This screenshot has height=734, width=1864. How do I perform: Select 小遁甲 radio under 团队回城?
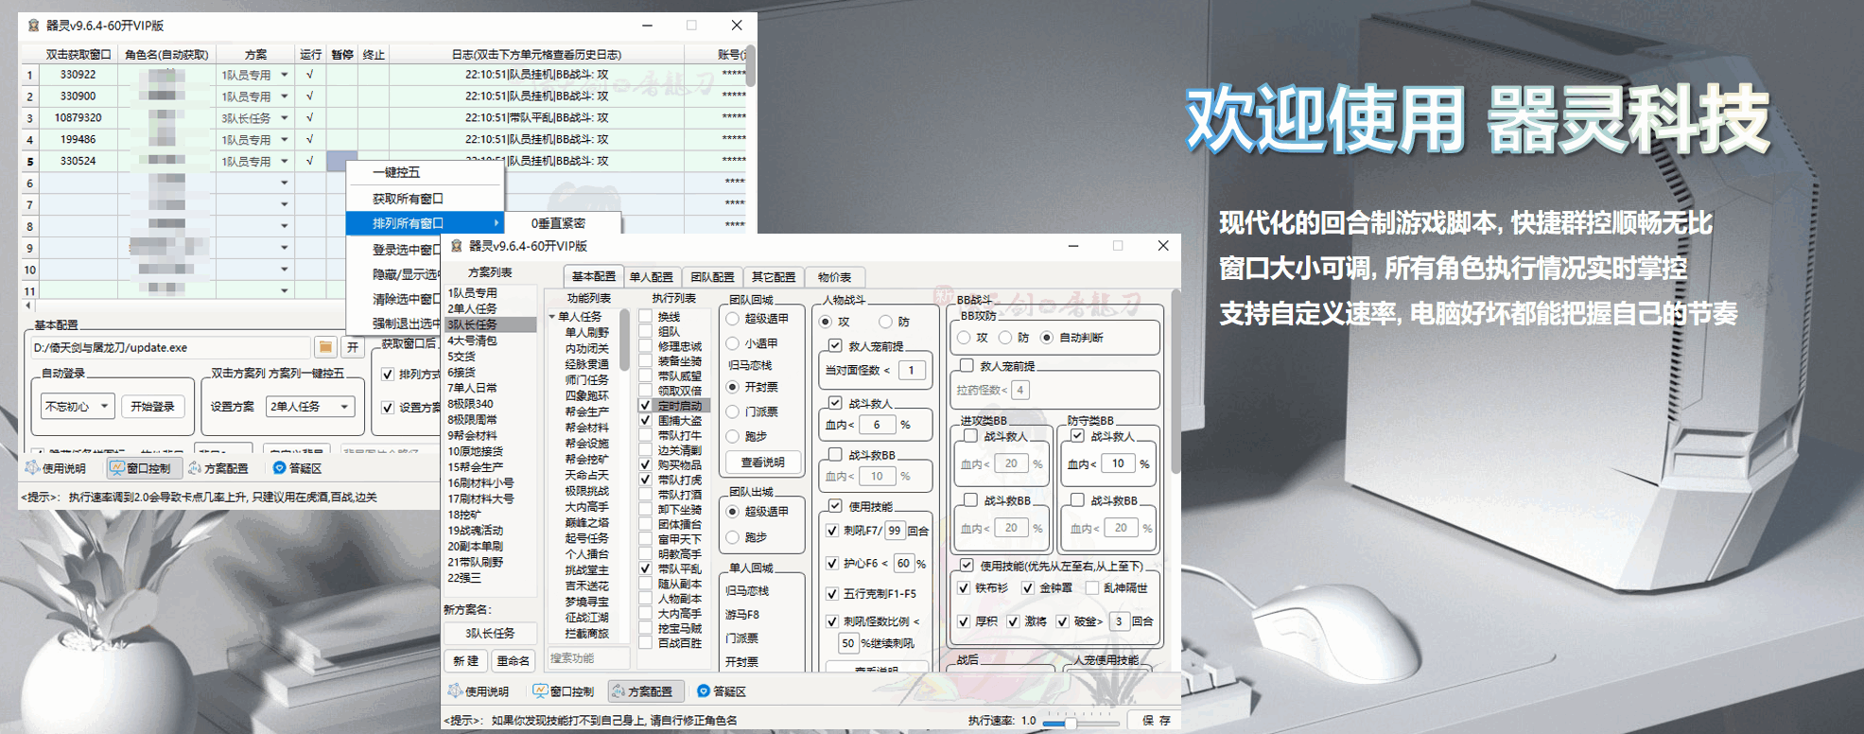pos(733,344)
